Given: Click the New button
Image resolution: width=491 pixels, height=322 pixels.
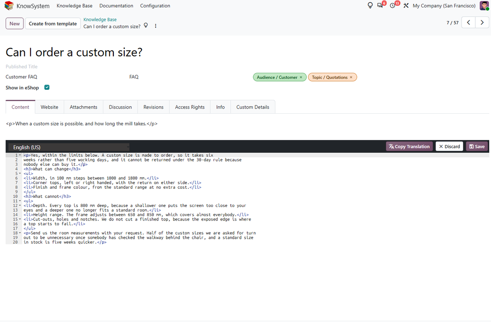Looking at the screenshot, I should pos(15,23).
